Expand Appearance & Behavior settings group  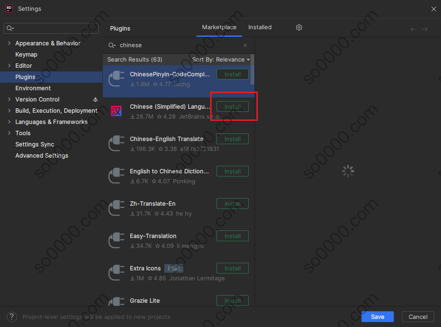[9, 43]
